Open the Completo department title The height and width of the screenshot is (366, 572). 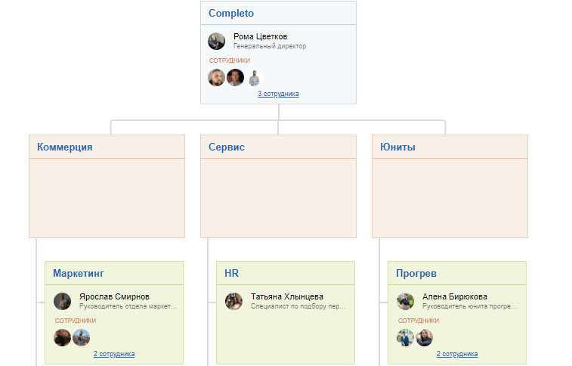point(231,14)
